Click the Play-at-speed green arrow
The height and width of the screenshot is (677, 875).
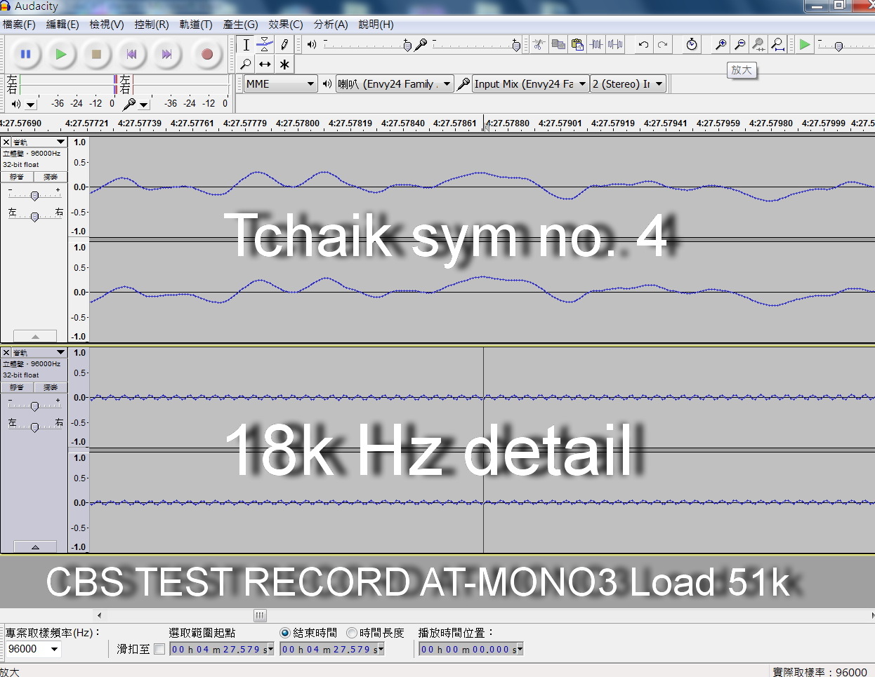coord(805,44)
